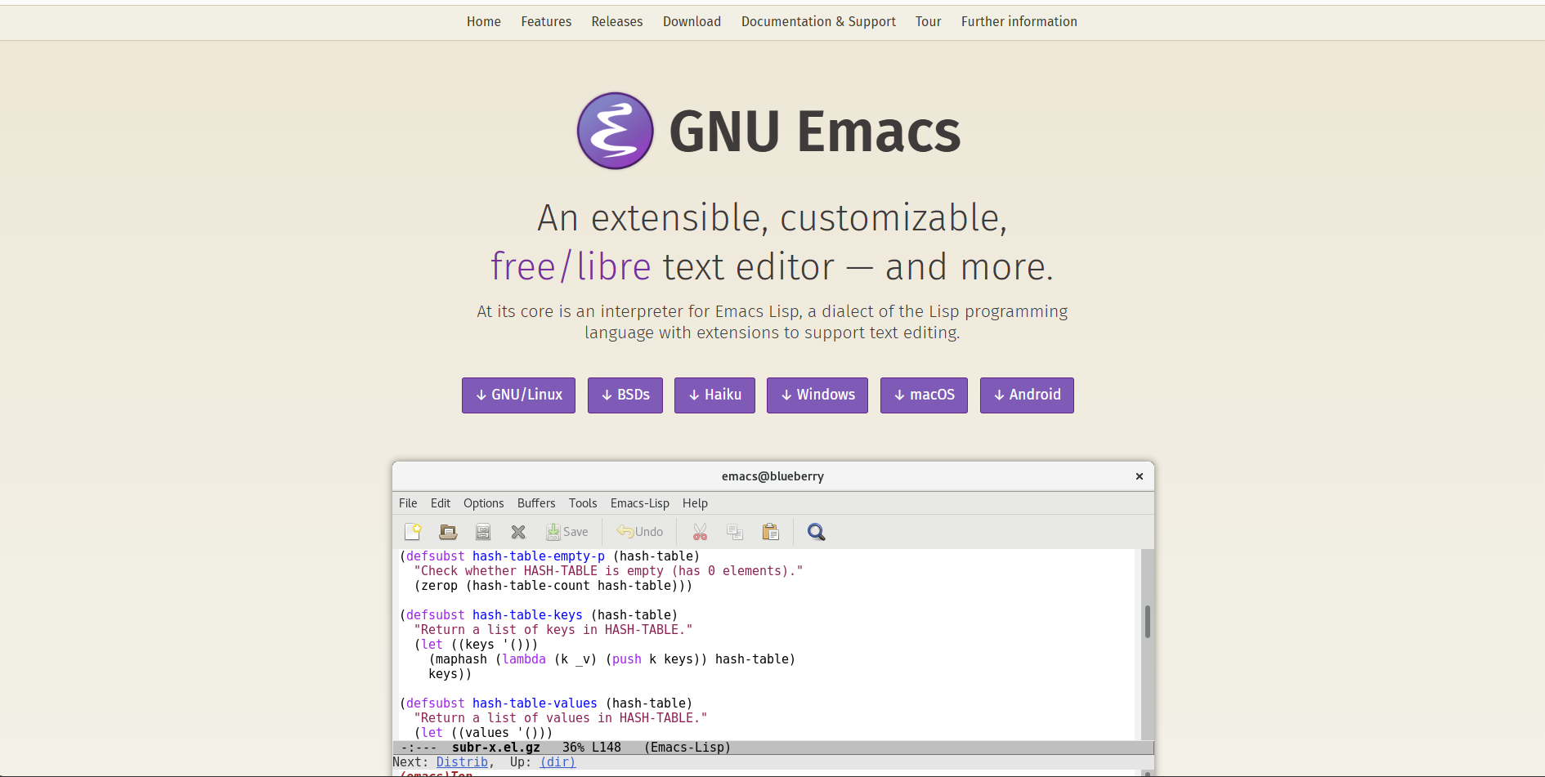The width and height of the screenshot is (1545, 777).
Task: Click the 36% position indicator in mode line
Action: point(573,748)
